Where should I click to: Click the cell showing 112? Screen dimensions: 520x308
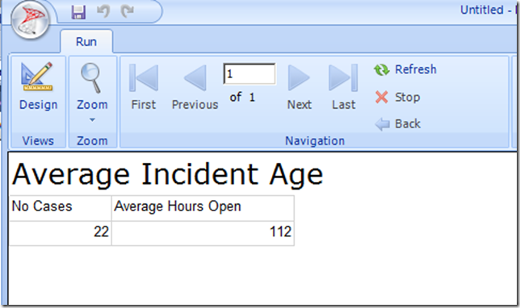coord(203,233)
